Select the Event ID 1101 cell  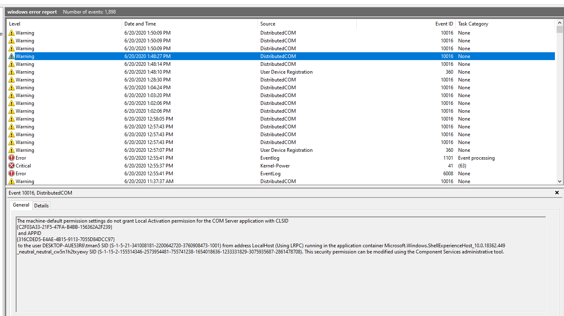448,158
